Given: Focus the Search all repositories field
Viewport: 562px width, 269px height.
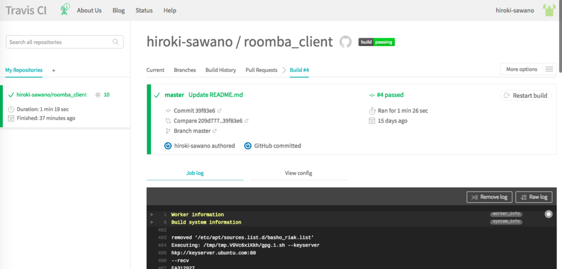Looking at the screenshot, I should [65, 42].
